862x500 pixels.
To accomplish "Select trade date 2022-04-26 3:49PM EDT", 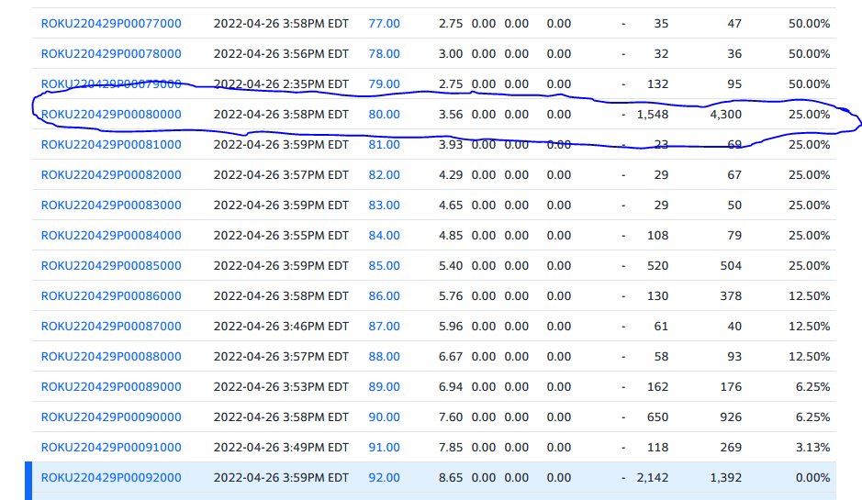I will point(281,448).
